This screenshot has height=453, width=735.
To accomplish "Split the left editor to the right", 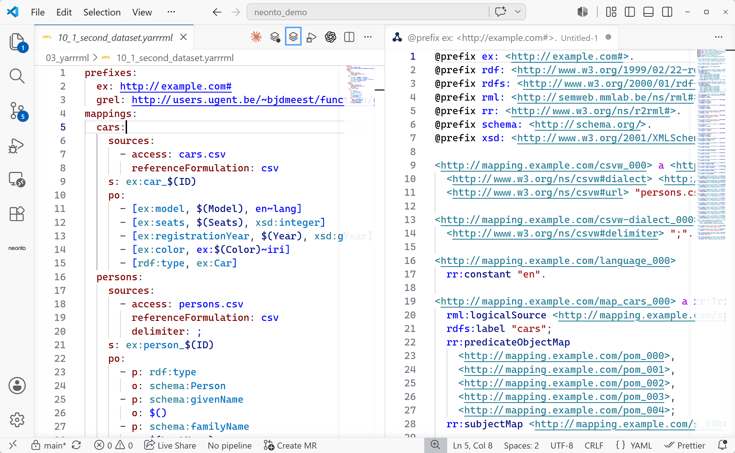I will tap(349, 37).
